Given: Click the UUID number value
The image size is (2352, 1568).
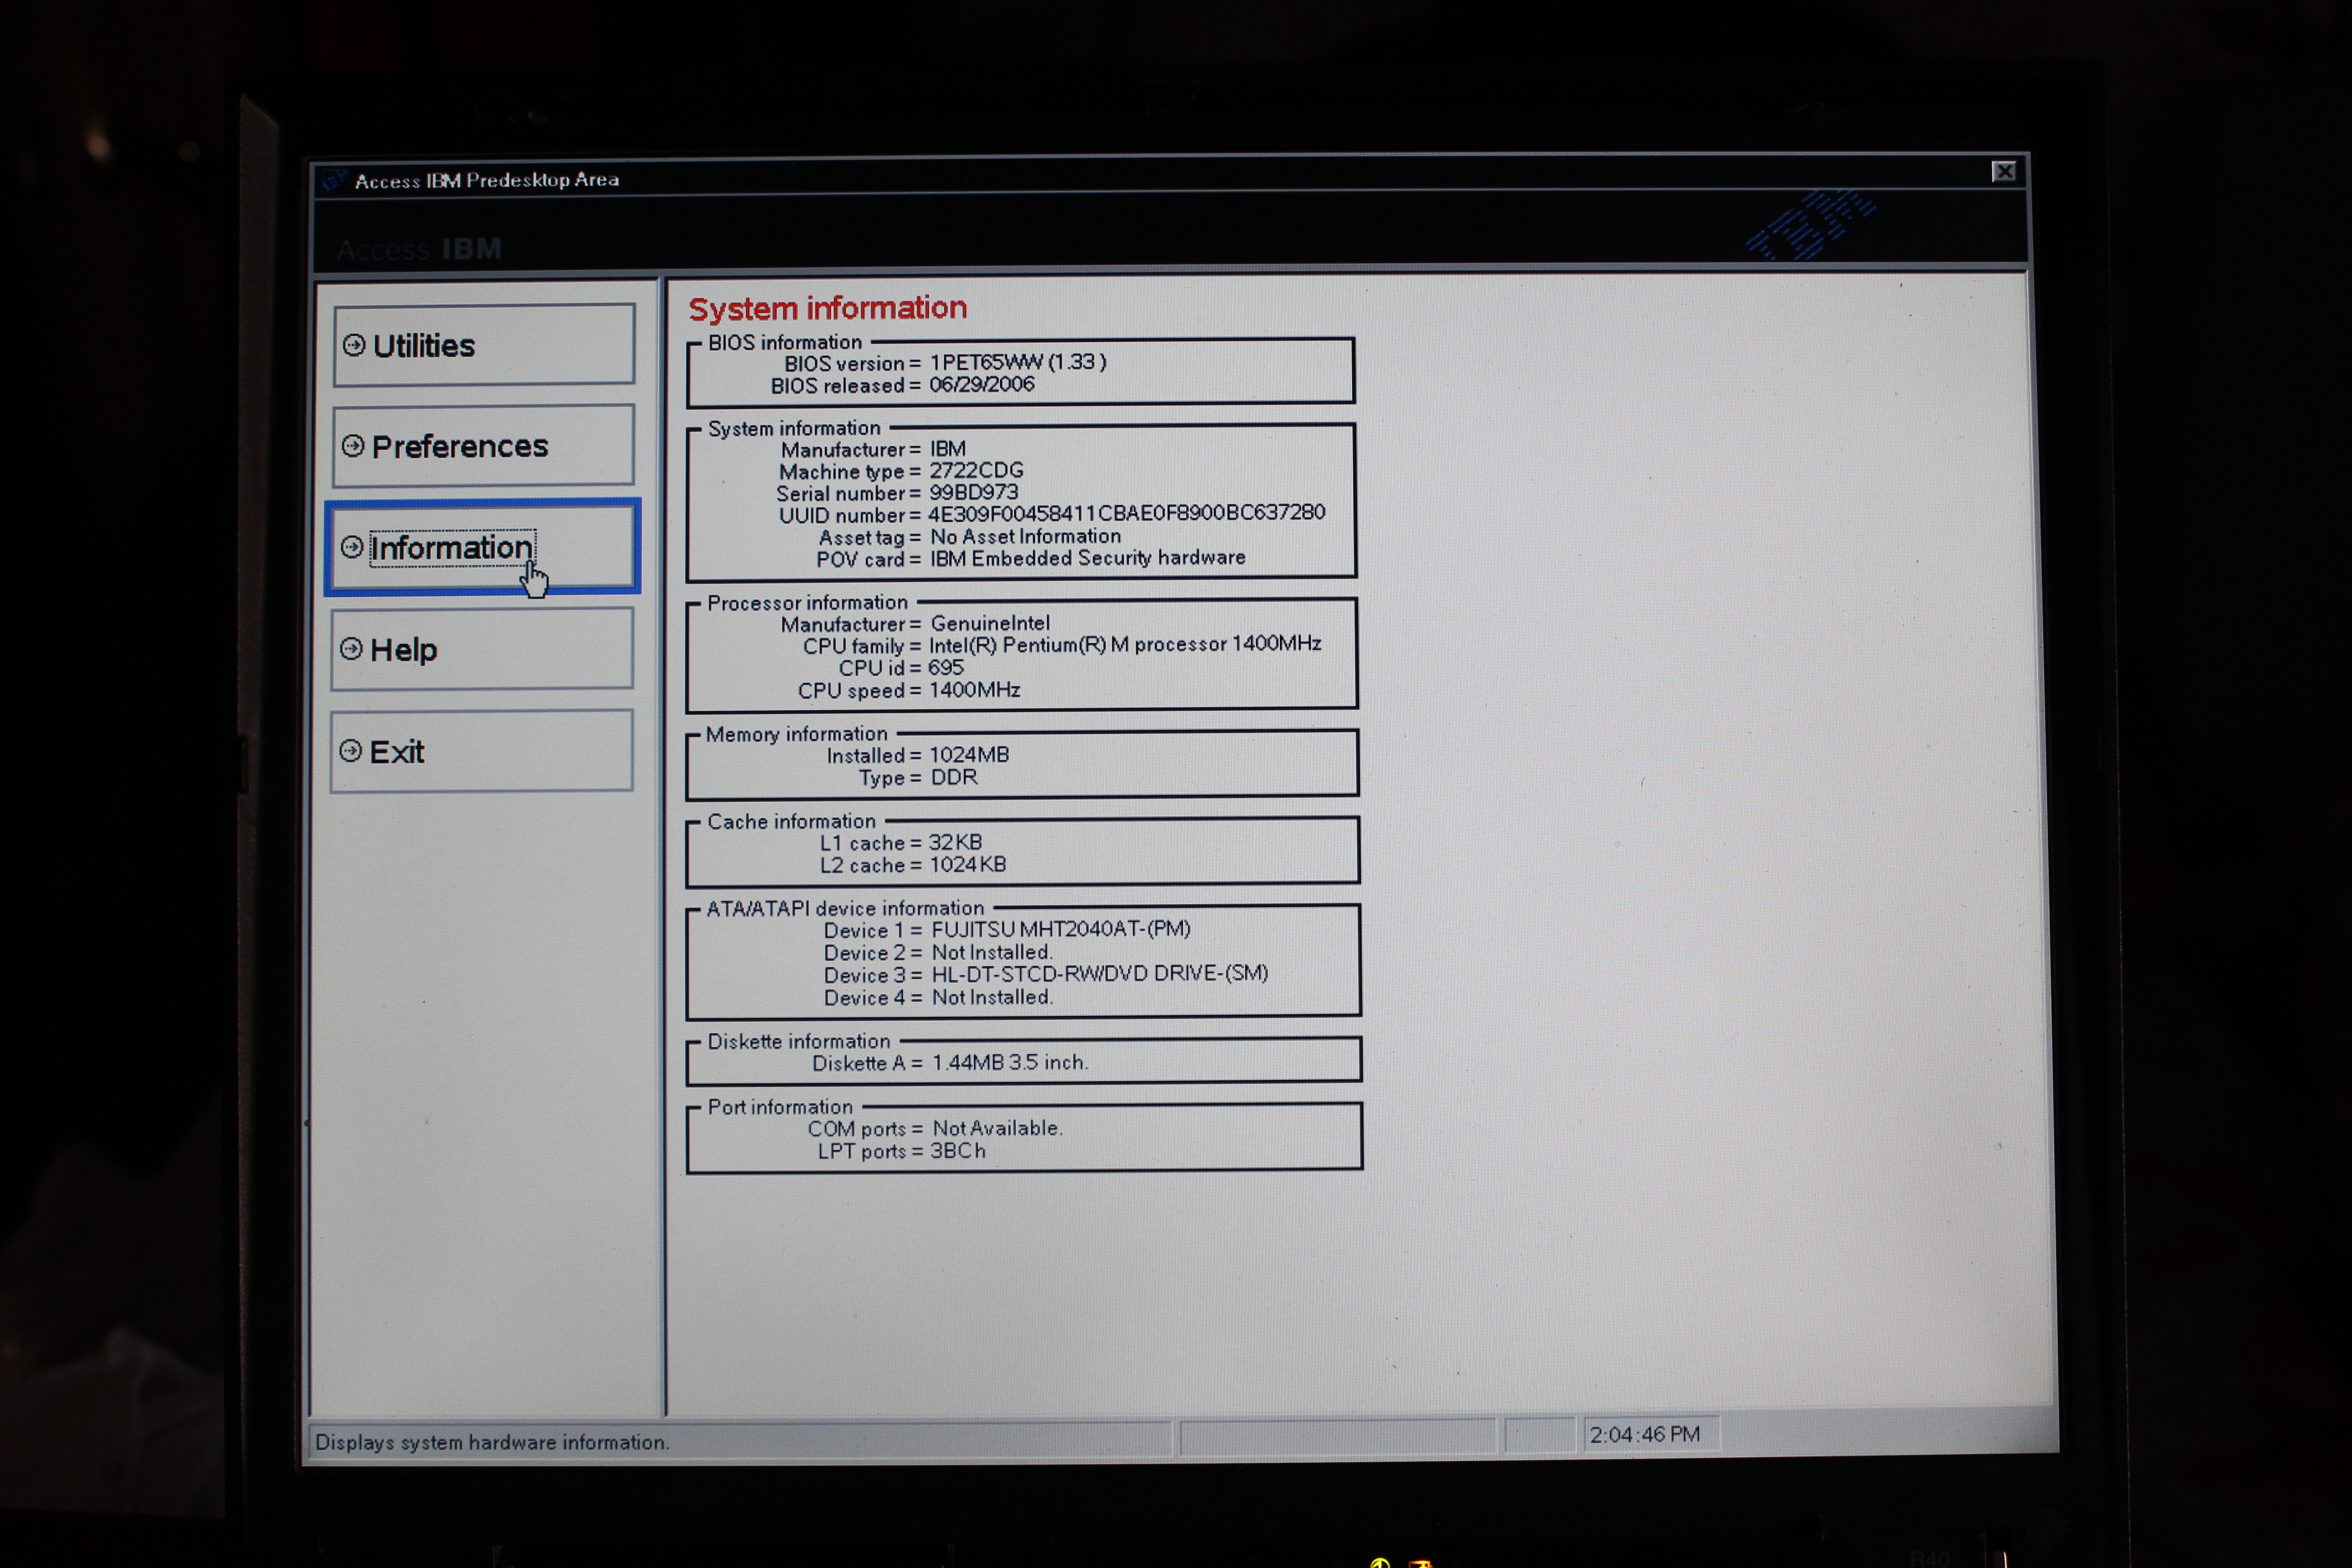Looking at the screenshot, I should click(1126, 513).
